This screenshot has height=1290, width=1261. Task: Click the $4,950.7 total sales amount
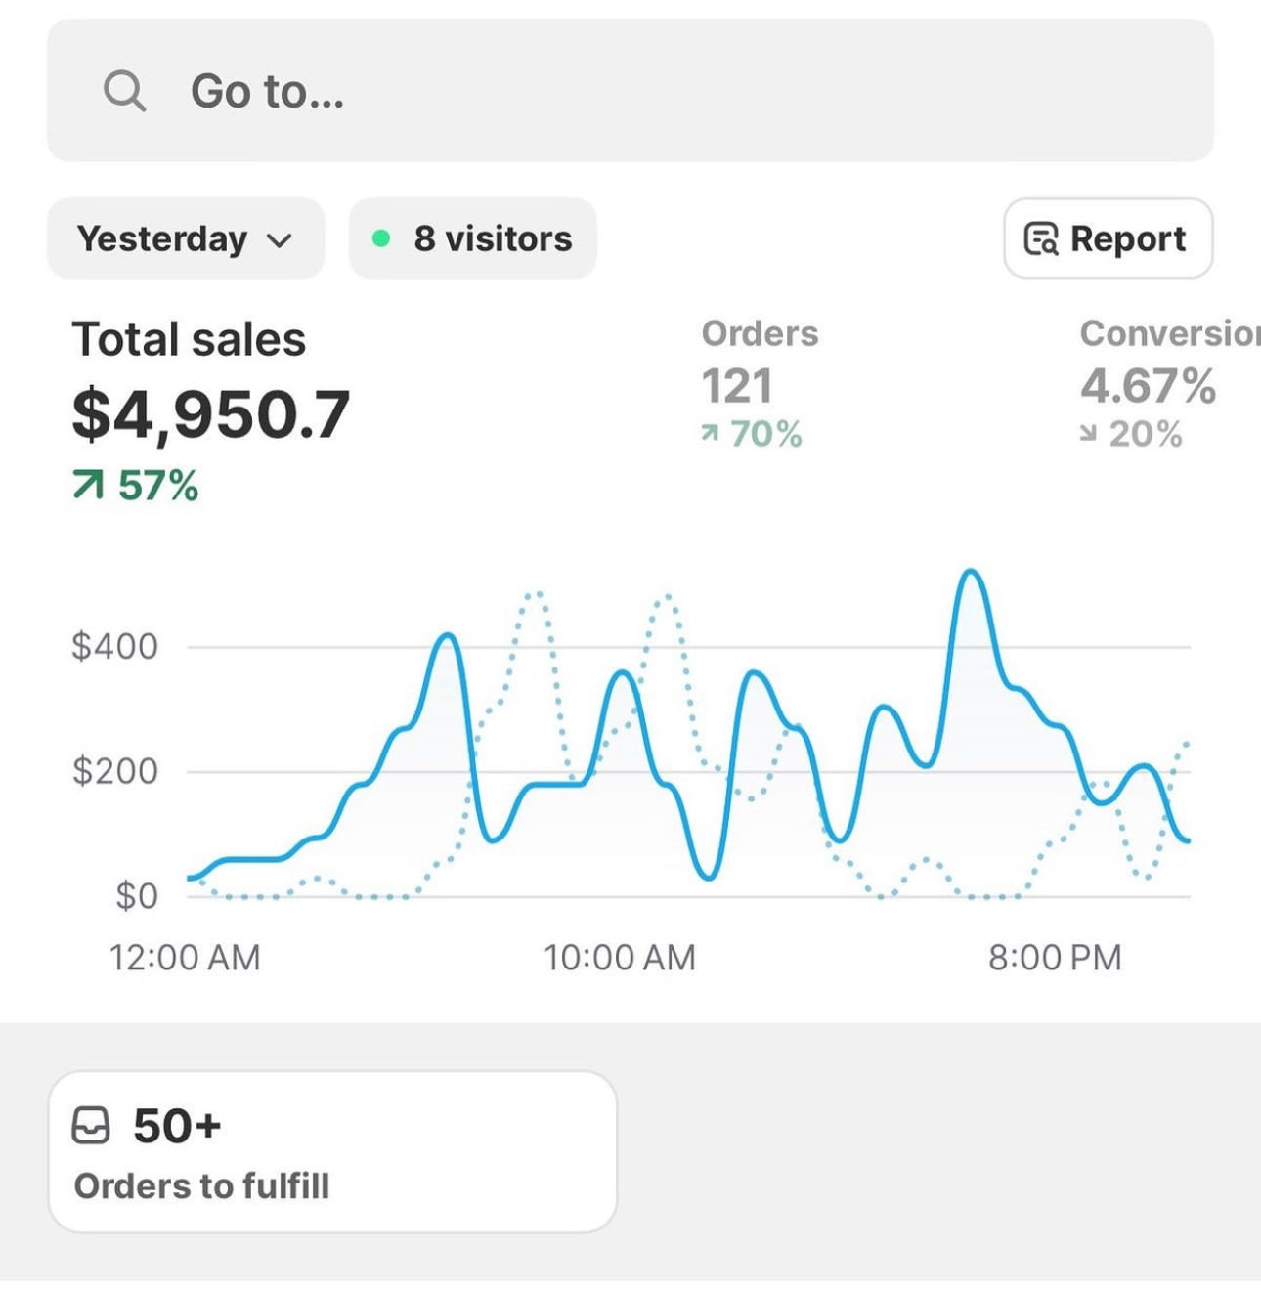tap(210, 413)
